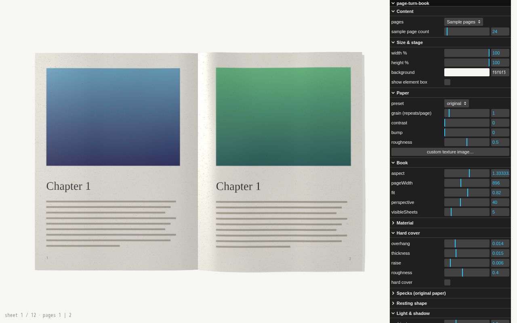Viewport: 517px width, 323px height.
Task: Click the right book page to turn
Action: pos(281,162)
